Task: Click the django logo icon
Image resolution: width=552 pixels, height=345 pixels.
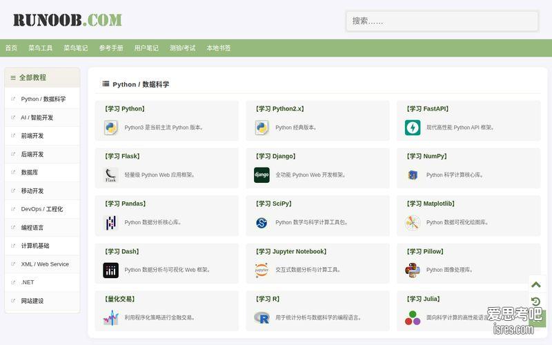Action: coord(262,175)
